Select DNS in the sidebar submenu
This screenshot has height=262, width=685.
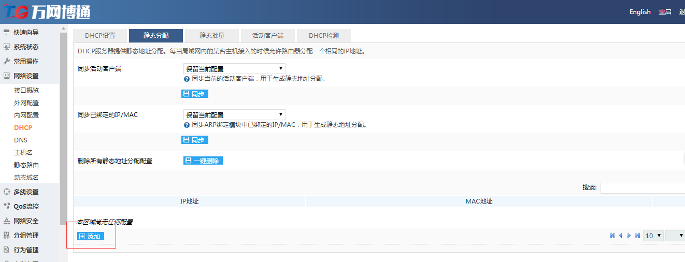pos(21,140)
